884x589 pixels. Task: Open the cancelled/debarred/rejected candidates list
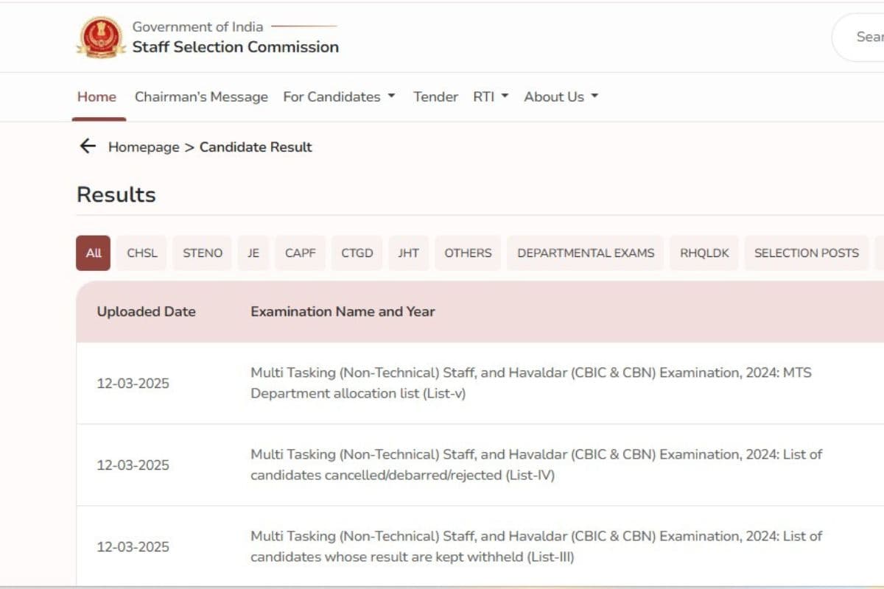(536, 465)
